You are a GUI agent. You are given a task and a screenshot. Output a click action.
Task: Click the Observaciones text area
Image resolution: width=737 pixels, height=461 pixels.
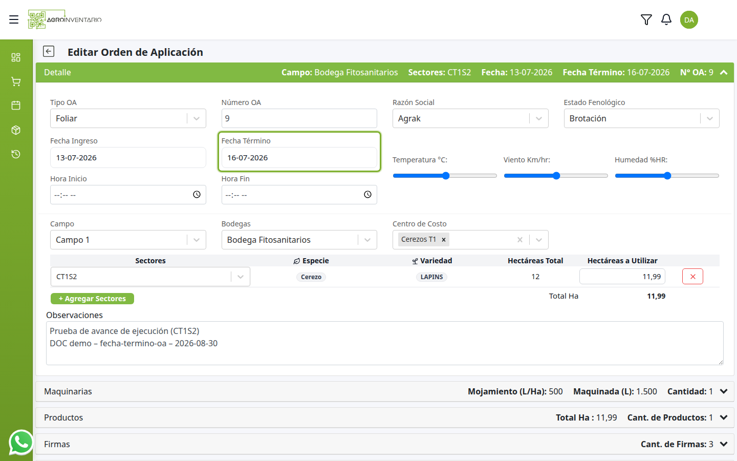(x=385, y=343)
